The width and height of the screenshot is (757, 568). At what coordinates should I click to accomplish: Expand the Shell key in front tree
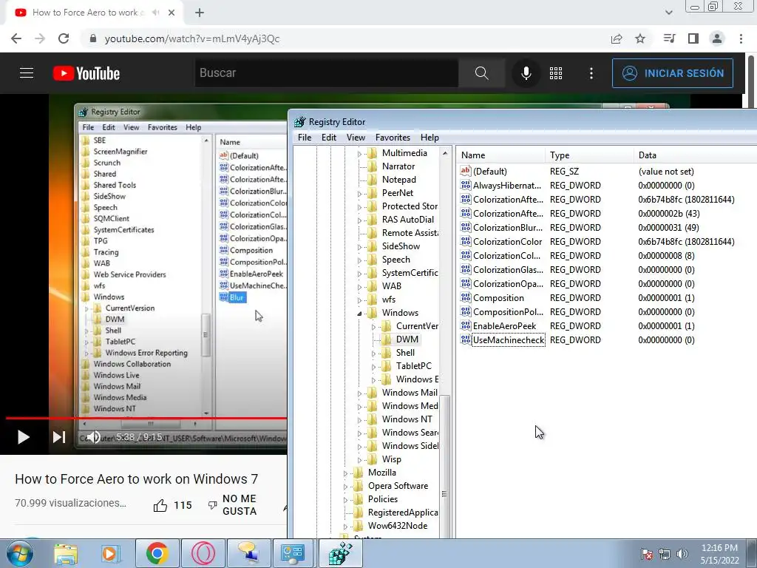tap(373, 354)
